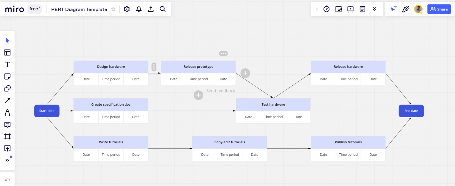
Task: Toggle collaborator cursor following
Action: [x=394, y=9]
